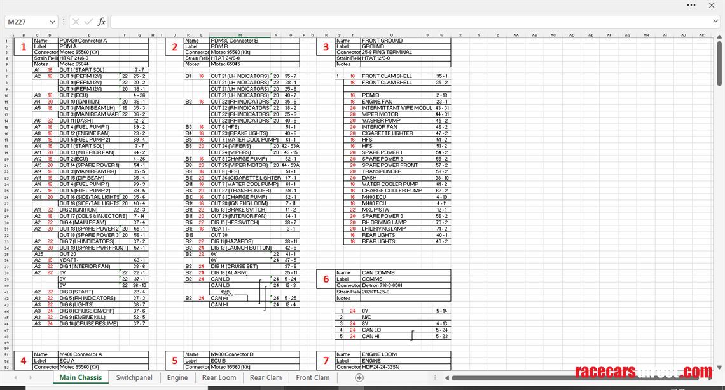Click the Cancel entry X icon

click(76, 22)
